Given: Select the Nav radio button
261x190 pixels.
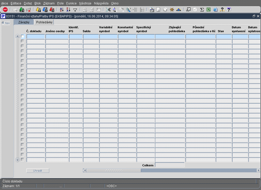Looking at the screenshot, I should click(3, 23).
